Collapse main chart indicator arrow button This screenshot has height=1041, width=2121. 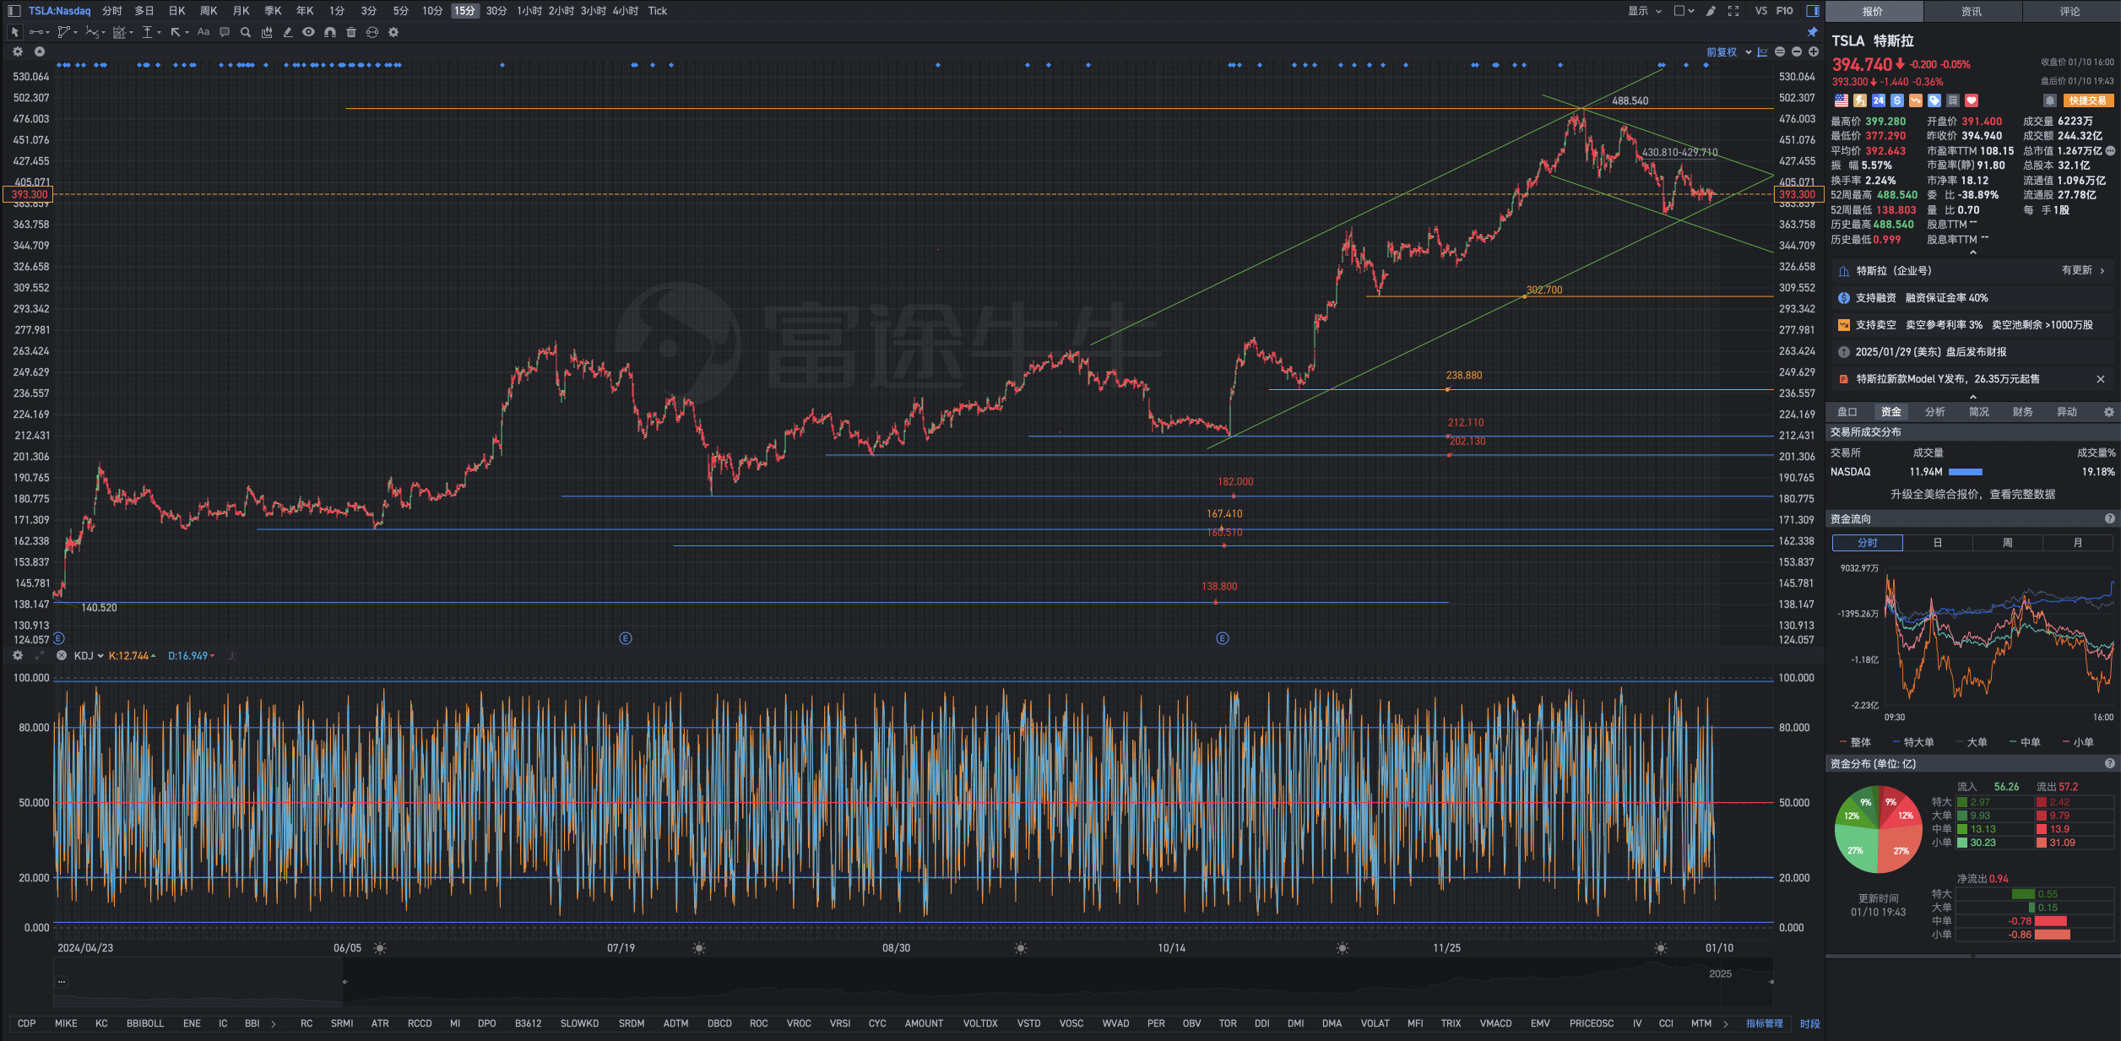[40, 52]
